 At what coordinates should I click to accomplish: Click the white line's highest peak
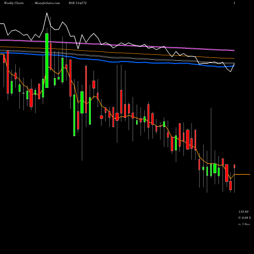(x=47, y=13)
